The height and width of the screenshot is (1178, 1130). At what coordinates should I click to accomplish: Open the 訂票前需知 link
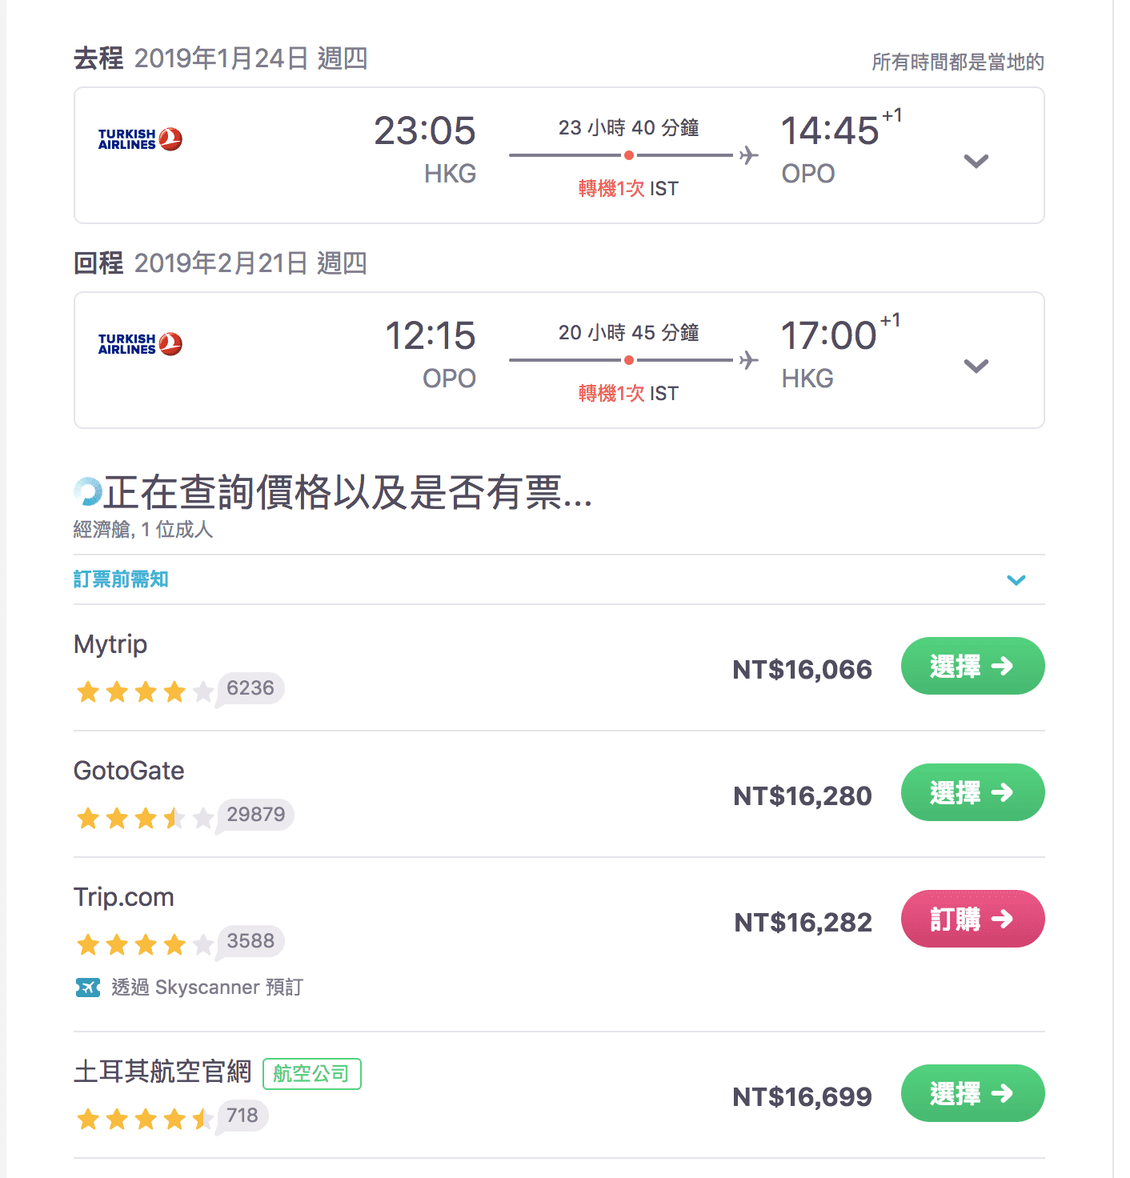[121, 579]
